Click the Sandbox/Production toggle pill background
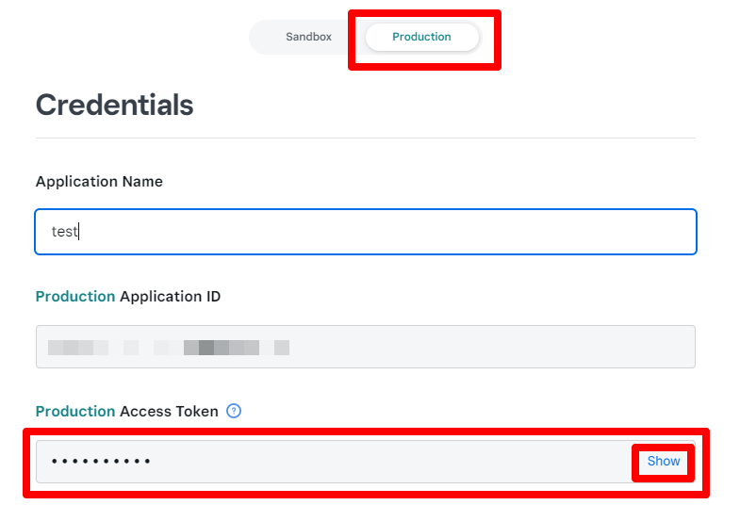The height and width of the screenshot is (505, 740). [x=366, y=37]
